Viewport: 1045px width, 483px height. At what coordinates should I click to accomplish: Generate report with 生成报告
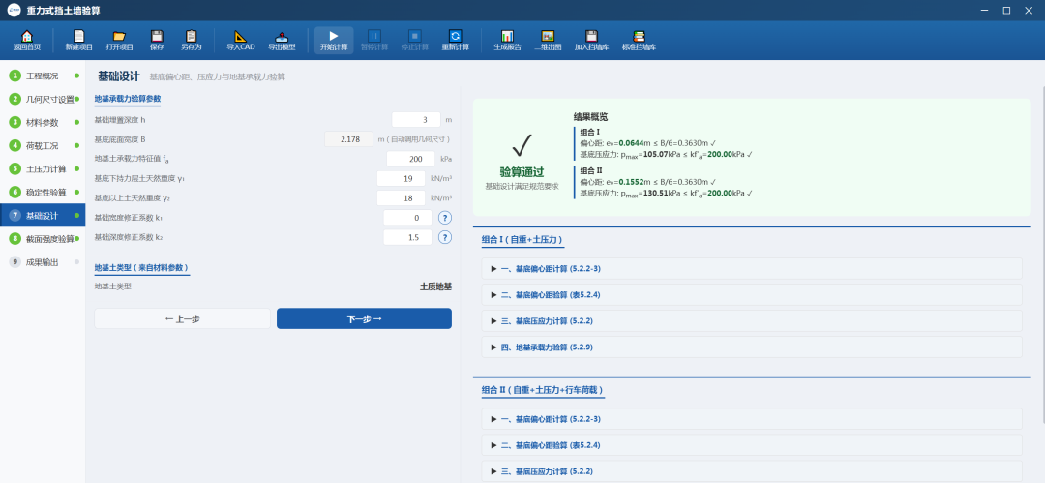pos(507,40)
